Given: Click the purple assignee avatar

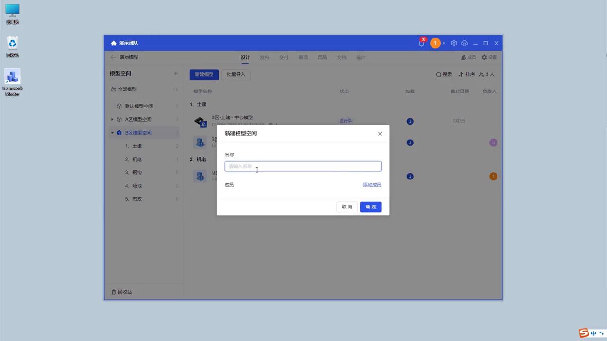Looking at the screenshot, I should point(493,143).
